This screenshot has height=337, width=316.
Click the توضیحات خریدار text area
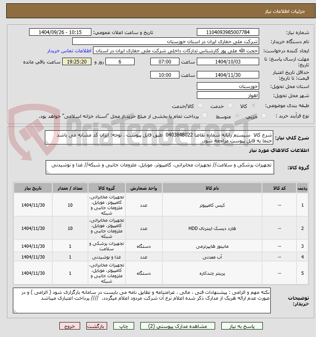coord(142,300)
